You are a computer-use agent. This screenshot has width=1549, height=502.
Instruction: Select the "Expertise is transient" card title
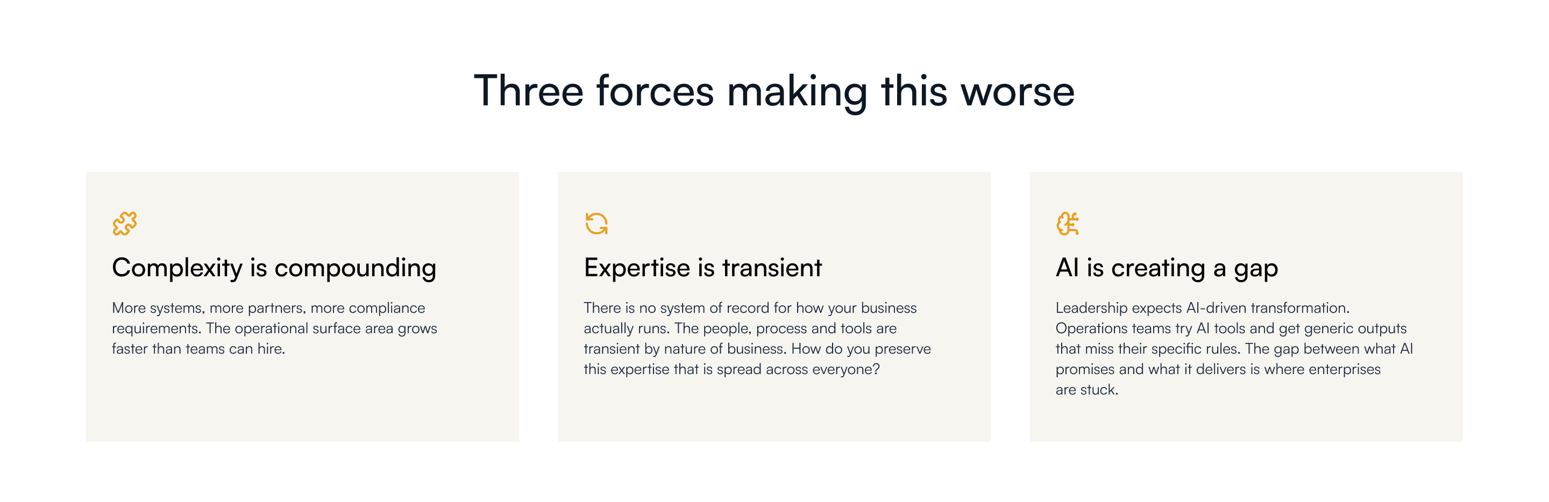click(x=702, y=268)
